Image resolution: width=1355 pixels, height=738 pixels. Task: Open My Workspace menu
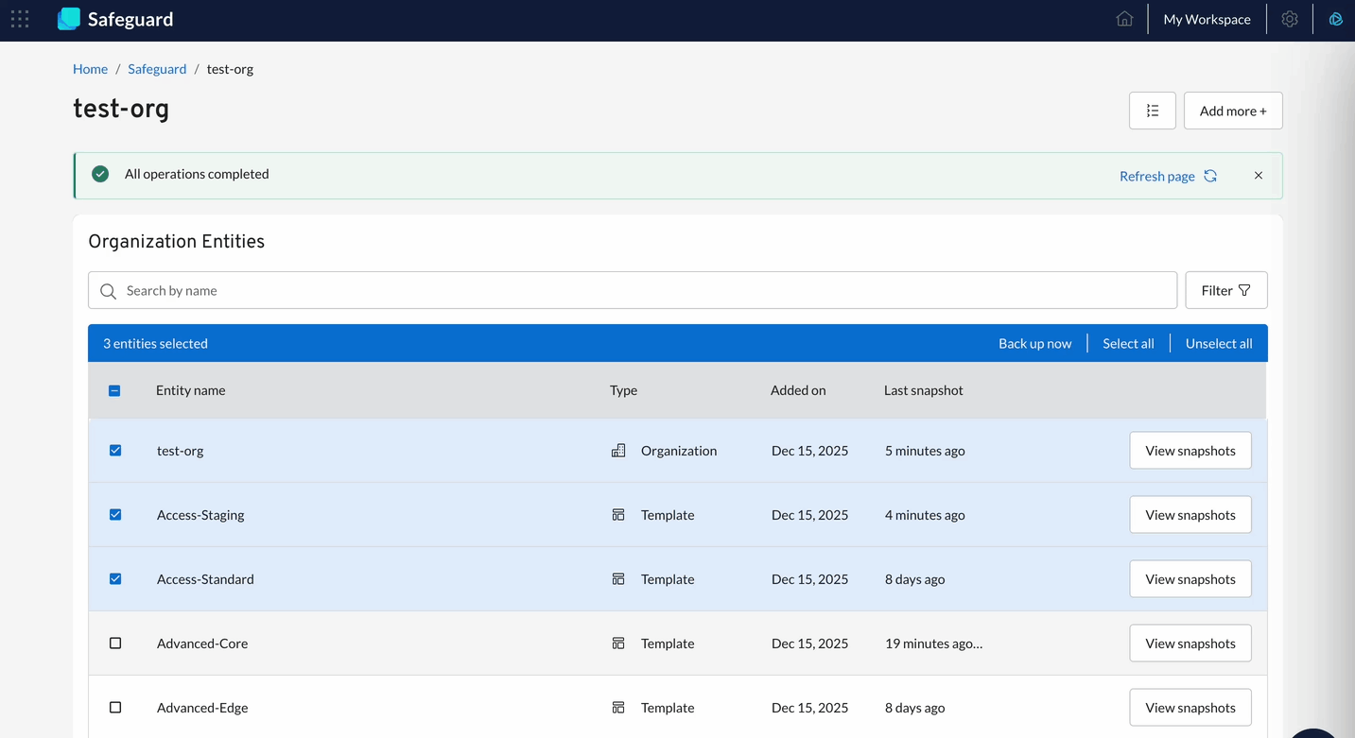(1207, 19)
